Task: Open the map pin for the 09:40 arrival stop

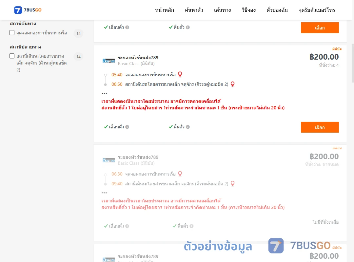Action: click(x=232, y=184)
